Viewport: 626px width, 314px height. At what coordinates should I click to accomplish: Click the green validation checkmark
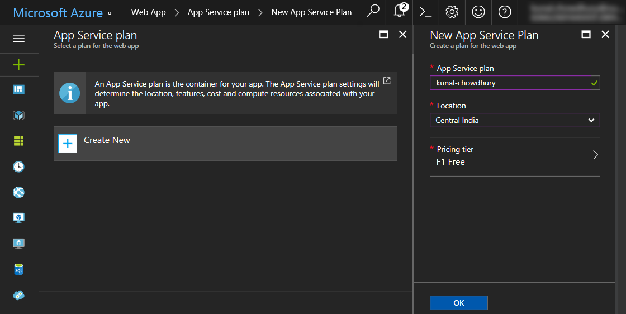(x=595, y=83)
